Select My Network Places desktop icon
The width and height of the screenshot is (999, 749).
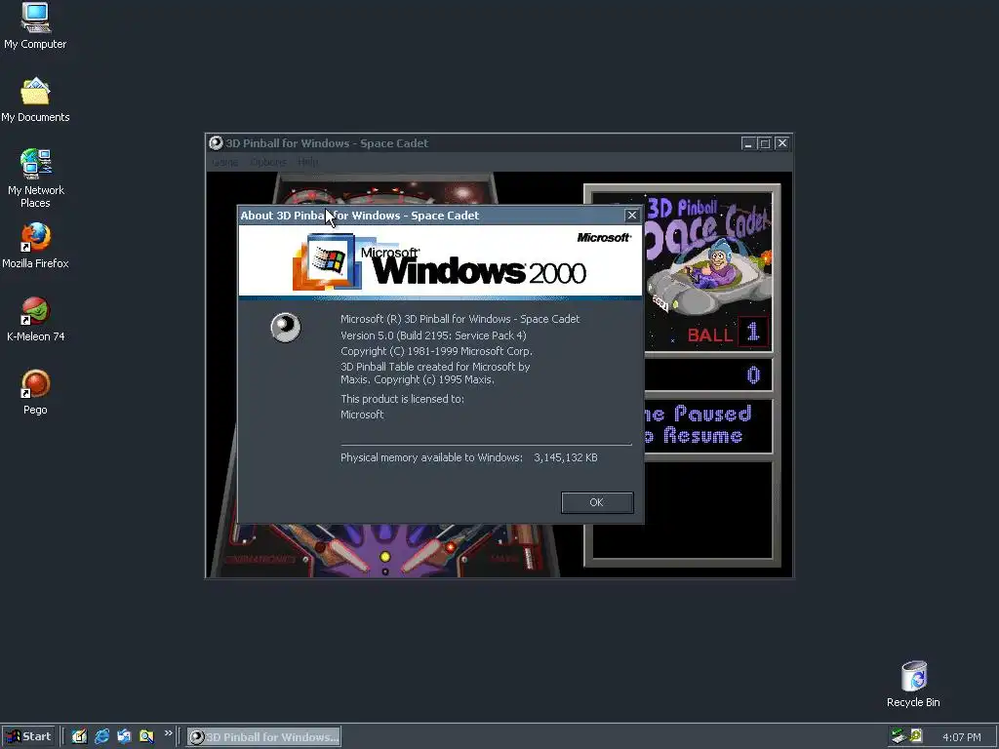(35, 178)
